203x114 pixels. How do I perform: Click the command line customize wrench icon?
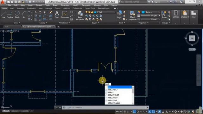pyautogui.click(x=60, y=108)
